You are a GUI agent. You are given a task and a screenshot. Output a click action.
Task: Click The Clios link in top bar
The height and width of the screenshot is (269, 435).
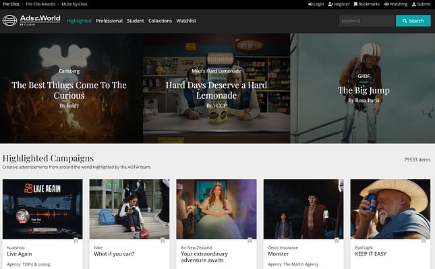[x=11, y=4]
